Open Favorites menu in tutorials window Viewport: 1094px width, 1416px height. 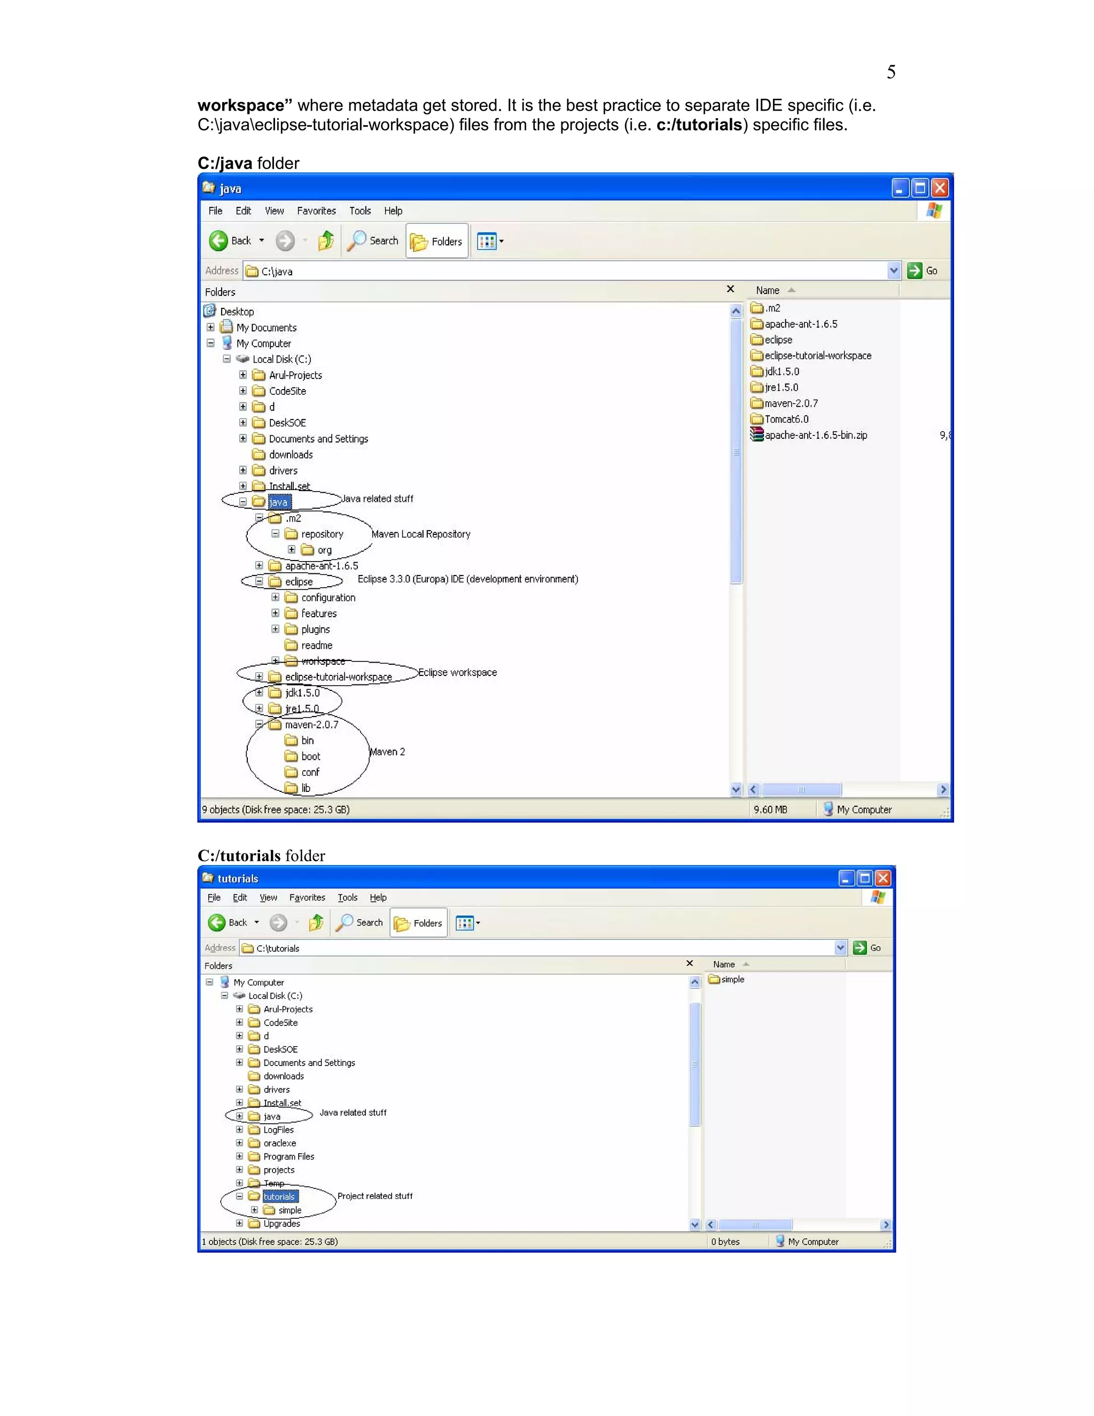(307, 897)
